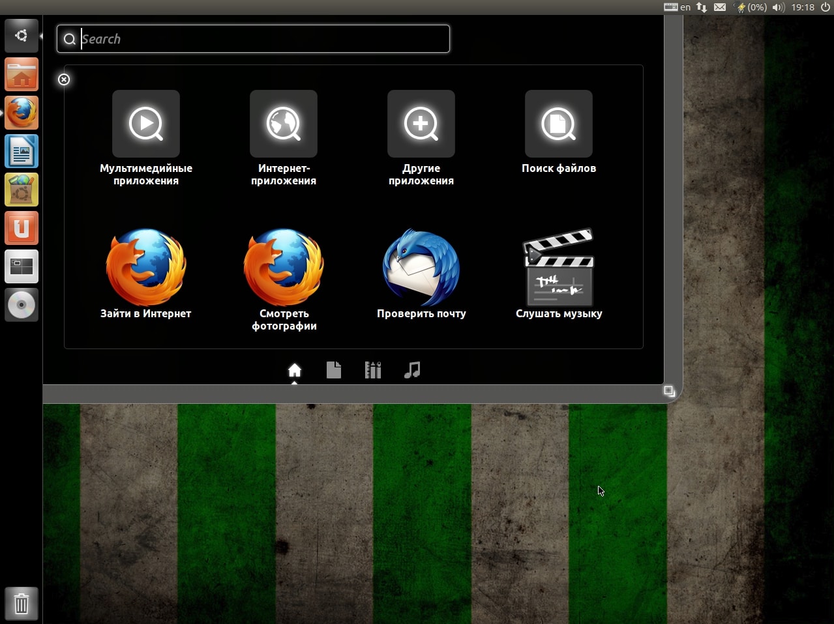Click the Dash search field

253,39
